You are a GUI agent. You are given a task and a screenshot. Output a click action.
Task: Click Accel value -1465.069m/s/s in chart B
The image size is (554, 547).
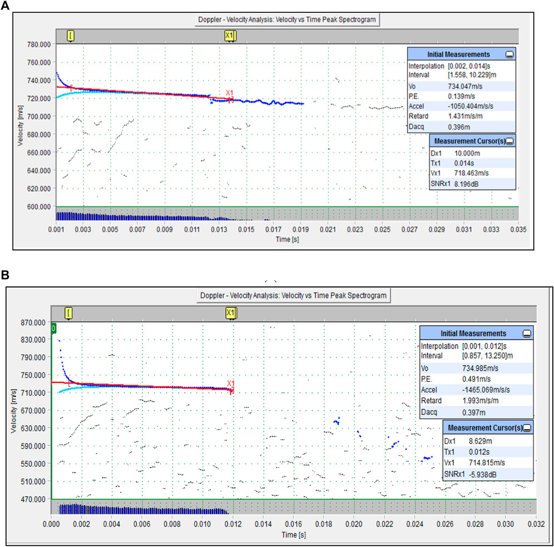point(486,390)
